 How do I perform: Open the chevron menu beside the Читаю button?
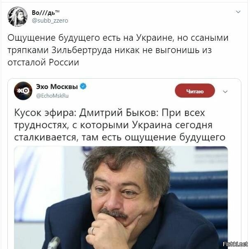225,92
